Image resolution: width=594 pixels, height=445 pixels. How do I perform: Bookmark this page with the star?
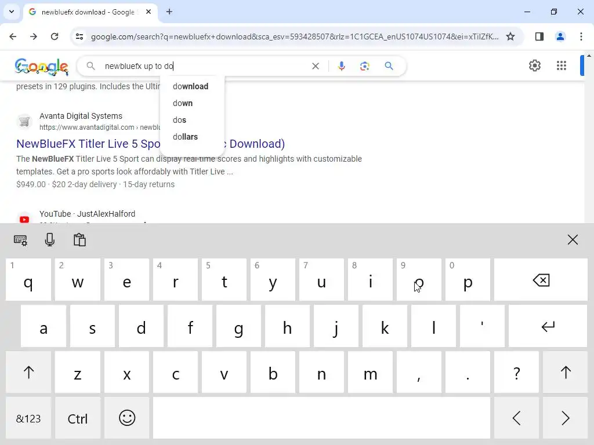pyautogui.click(x=510, y=37)
